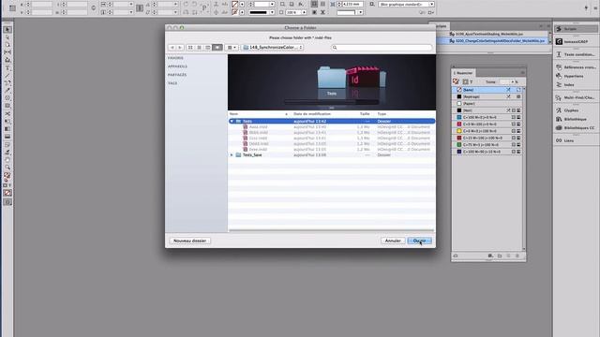Go back in the folder dialog
Screen dimensions: 600x337
(x=172, y=48)
